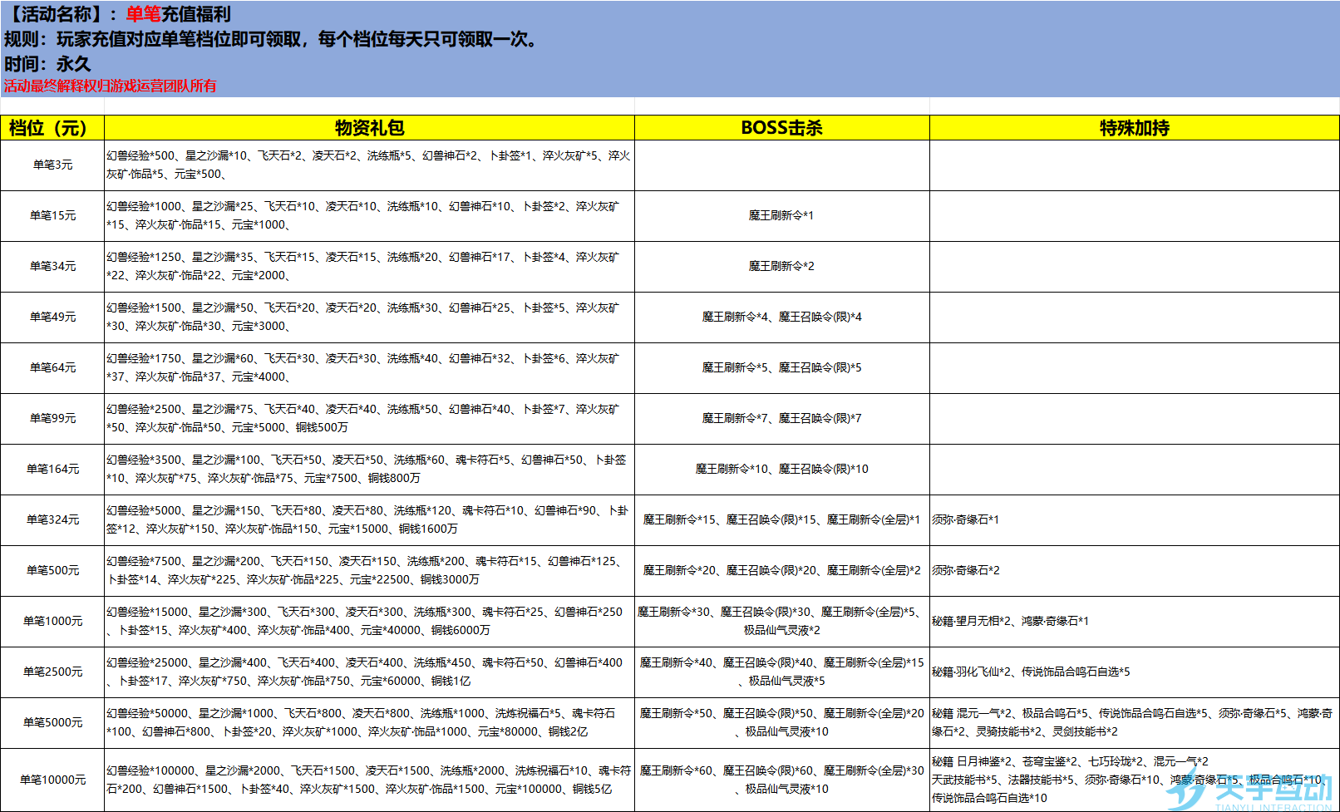
Task: Select the 魔王刷新令*2 BOSS cell
Action: tap(781, 267)
